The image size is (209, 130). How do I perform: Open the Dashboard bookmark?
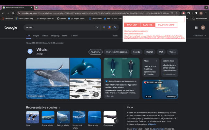pos(8,19)
